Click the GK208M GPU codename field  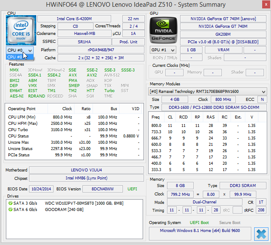(x=223, y=34)
